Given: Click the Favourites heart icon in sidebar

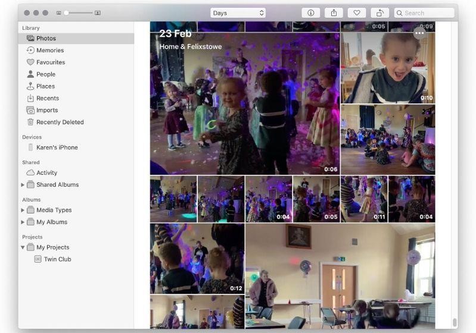Looking at the screenshot, I should pos(30,62).
